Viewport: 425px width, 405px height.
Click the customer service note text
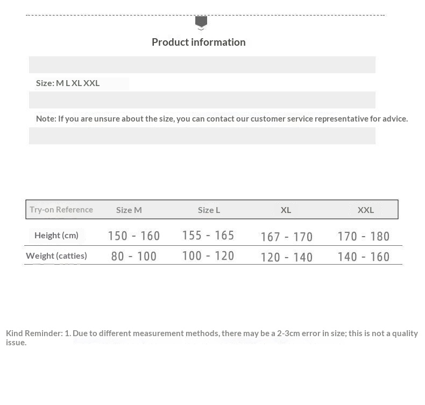click(222, 118)
